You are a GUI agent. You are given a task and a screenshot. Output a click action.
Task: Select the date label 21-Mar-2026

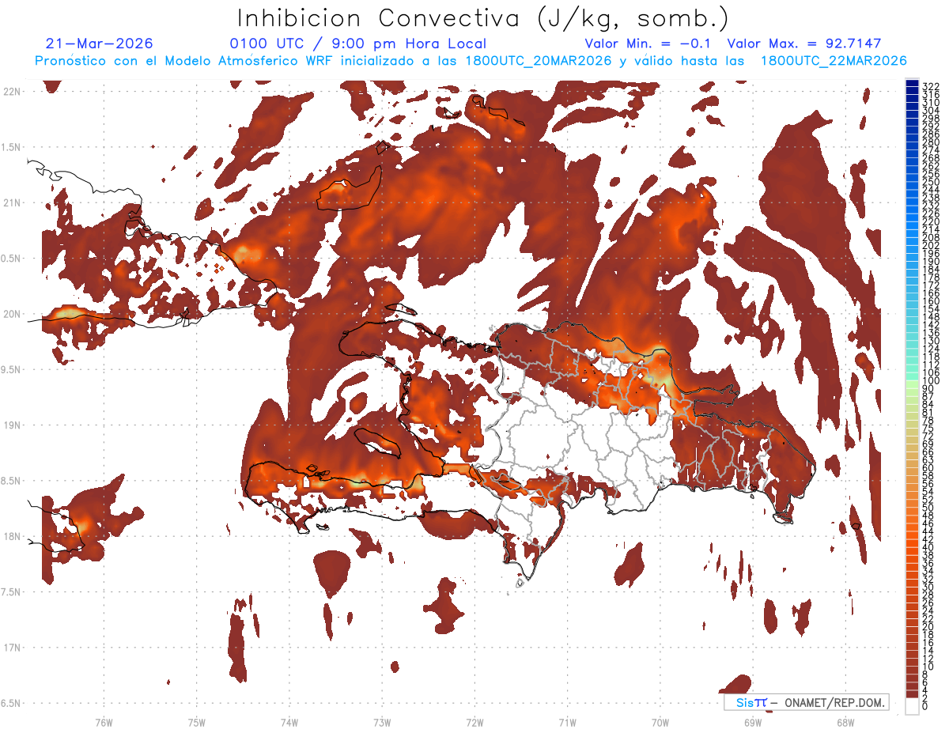pyautogui.click(x=100, y=43)
